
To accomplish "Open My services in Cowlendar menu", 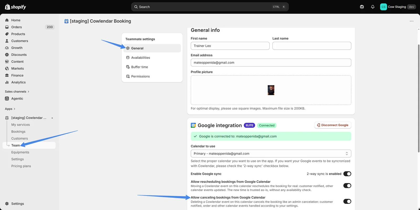I will pos(20,125).
